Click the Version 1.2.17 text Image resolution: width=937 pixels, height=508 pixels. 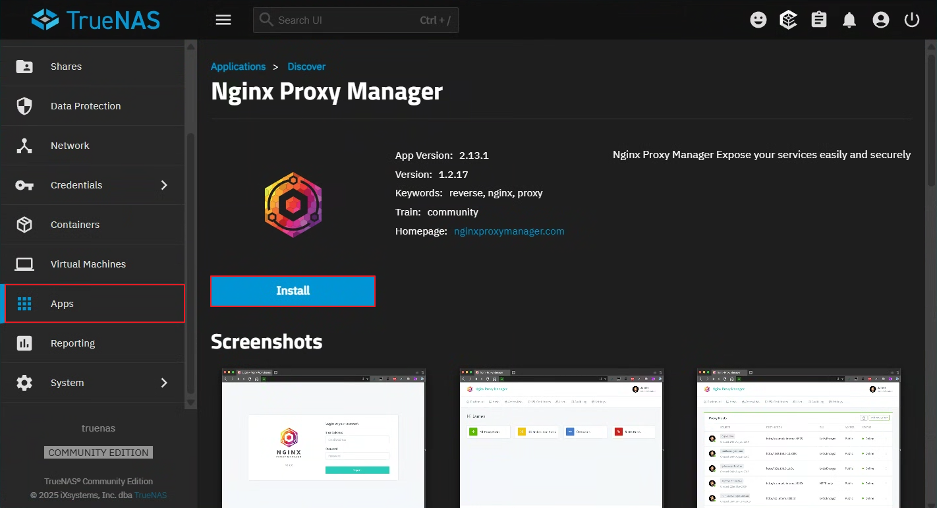click(x=432, y=175)
